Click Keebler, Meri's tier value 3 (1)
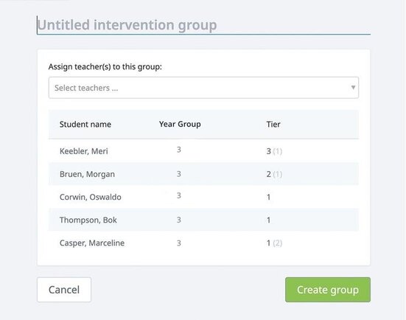The image size is (406, 320). (x=274, y=151)
